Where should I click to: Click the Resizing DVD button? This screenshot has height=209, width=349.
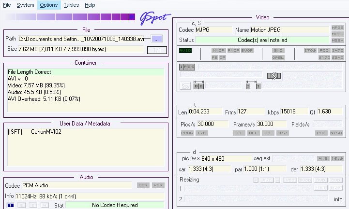tap(320, 180)
